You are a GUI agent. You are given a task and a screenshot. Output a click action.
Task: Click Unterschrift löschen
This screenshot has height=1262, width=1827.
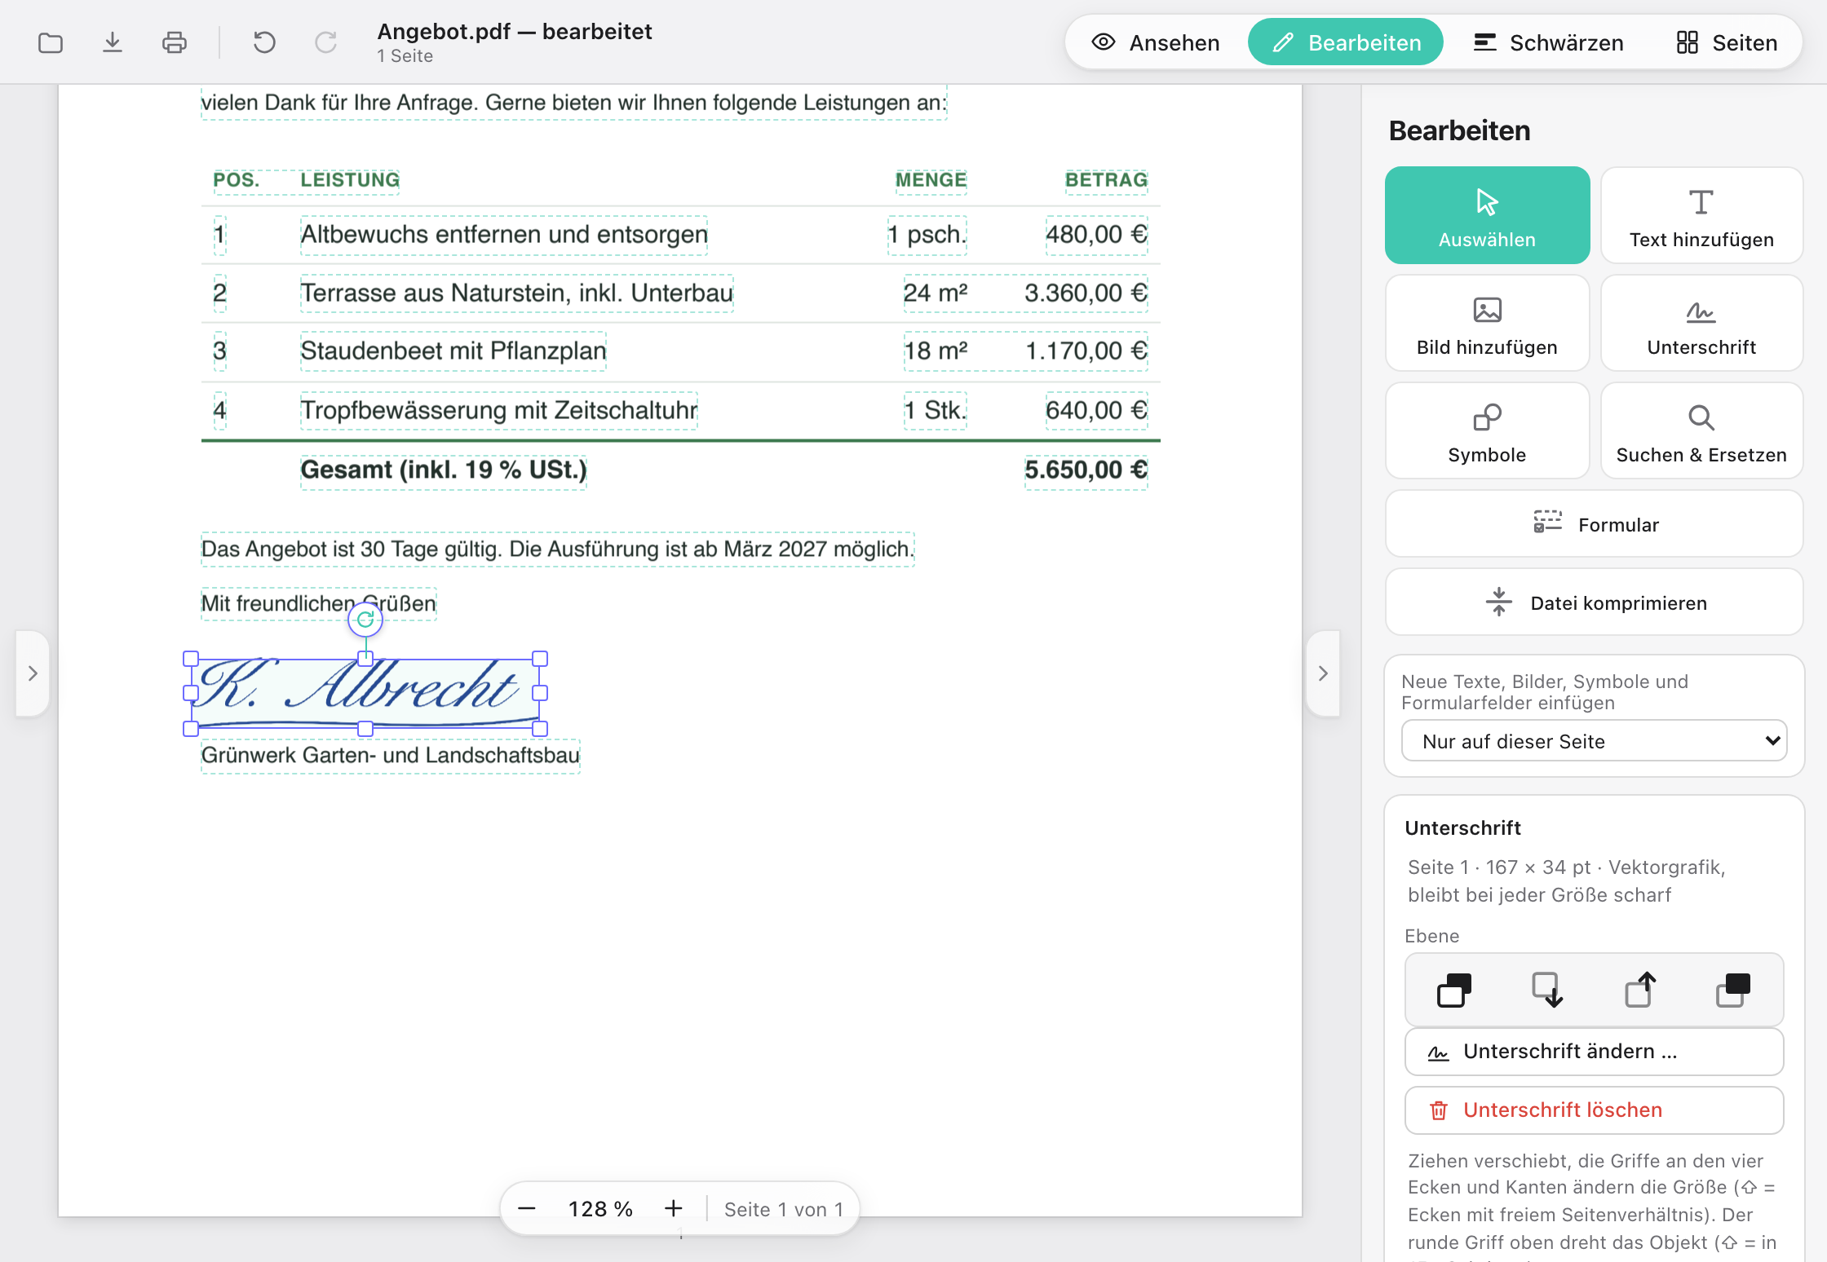pos(1595,1110)
